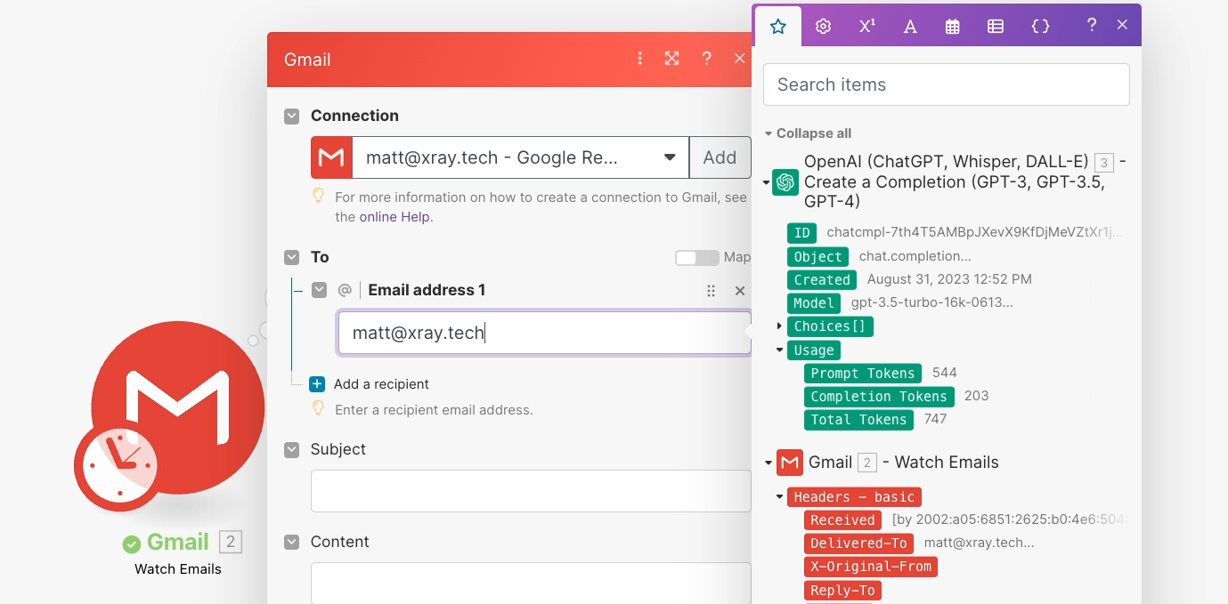This screenshot has height=604, width=1228.
Task: Open the online Help link
Action: coord(395,216)
